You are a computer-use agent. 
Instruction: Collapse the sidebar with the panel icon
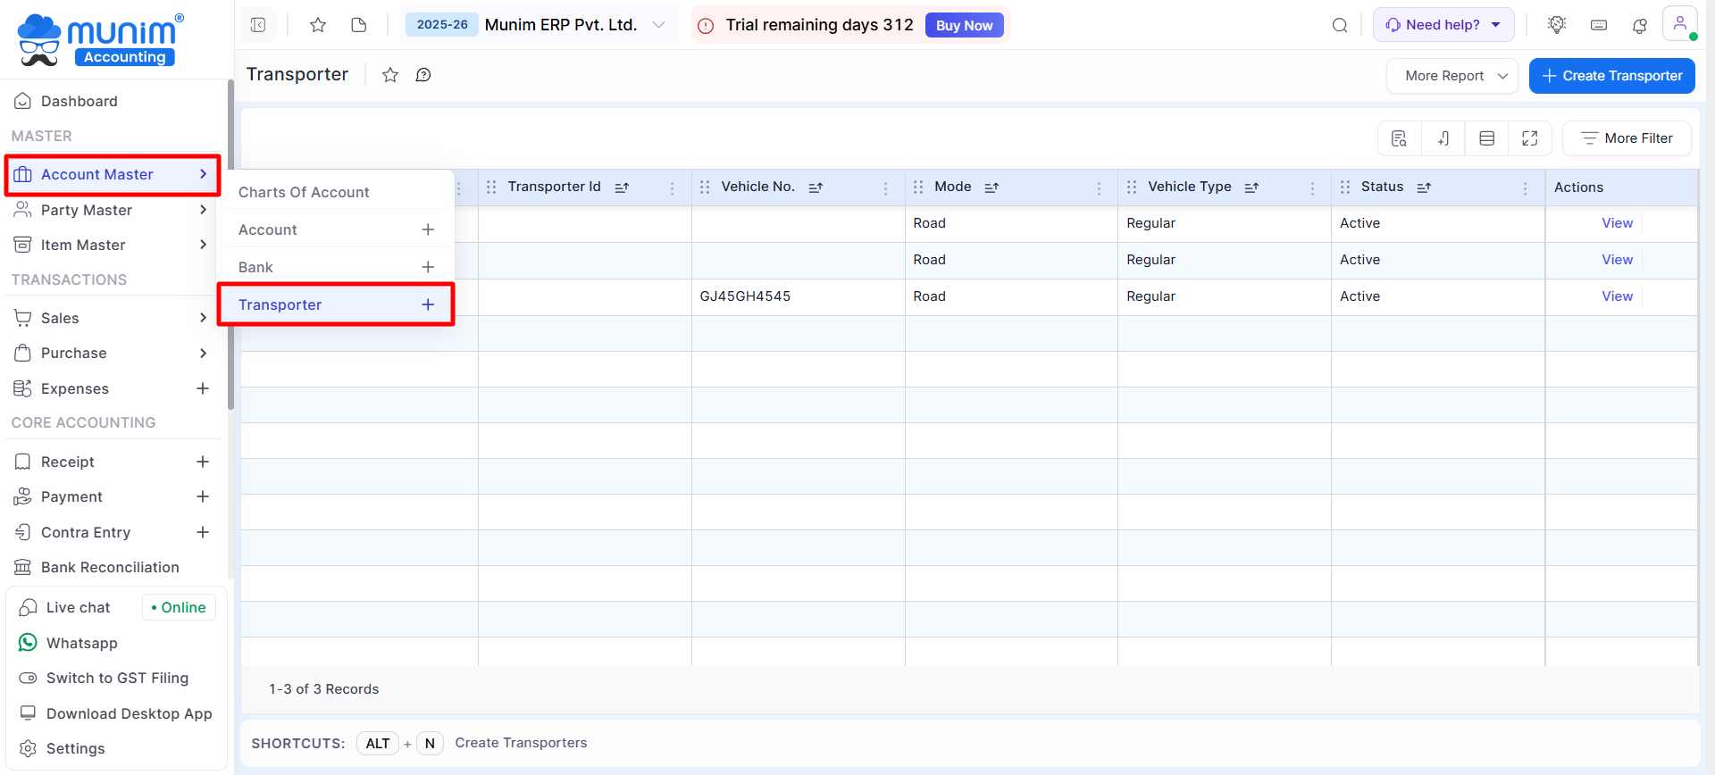coord(258,25)
